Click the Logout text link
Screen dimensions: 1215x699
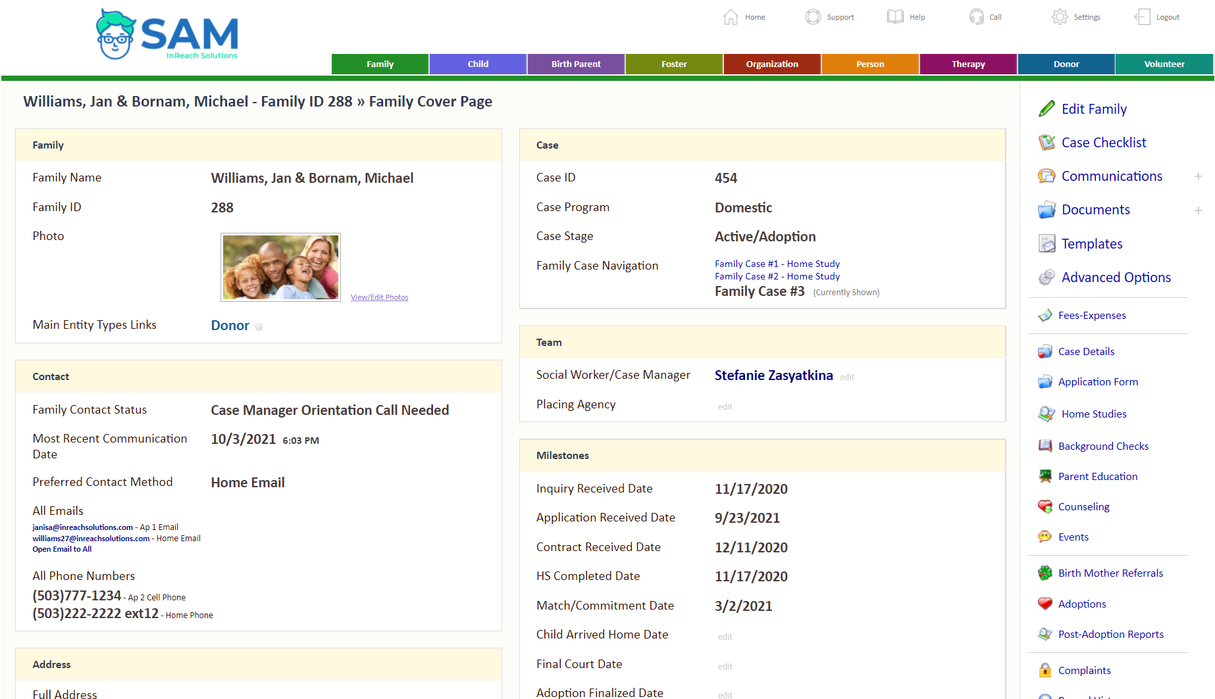click(x=1168, y=18)
